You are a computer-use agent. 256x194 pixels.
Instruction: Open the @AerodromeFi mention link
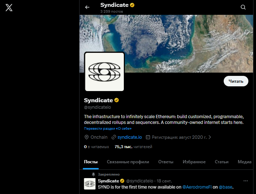click(x=197, y=187)
